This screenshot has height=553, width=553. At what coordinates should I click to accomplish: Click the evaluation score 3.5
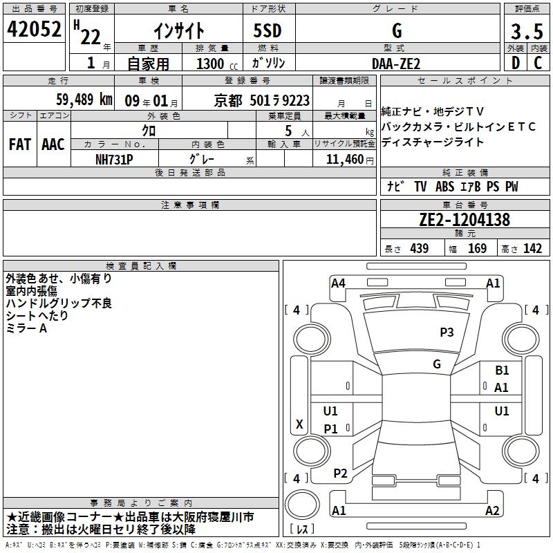527,31
